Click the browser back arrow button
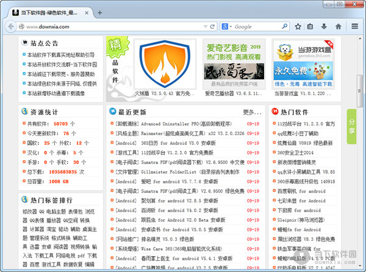The image size is (366, 272). (x=10, y=26)
